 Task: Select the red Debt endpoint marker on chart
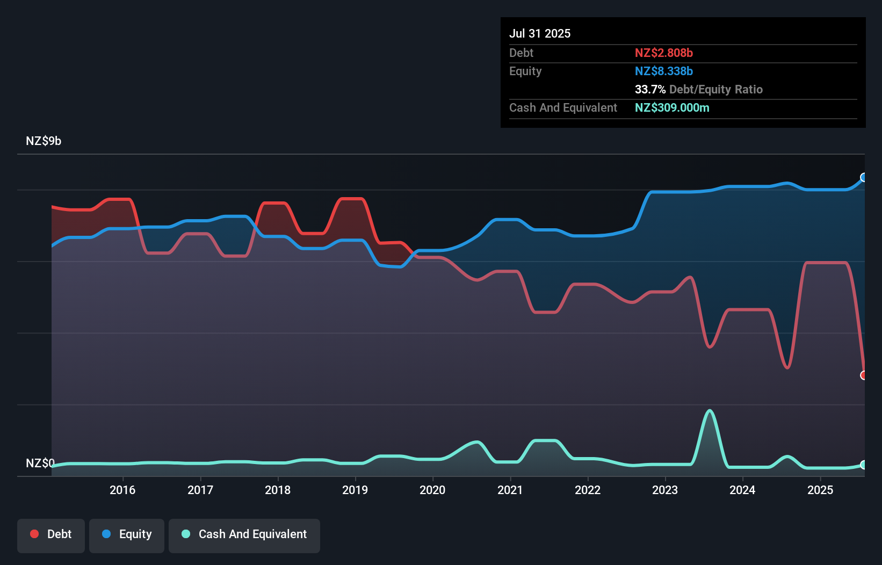click(864, 375)
